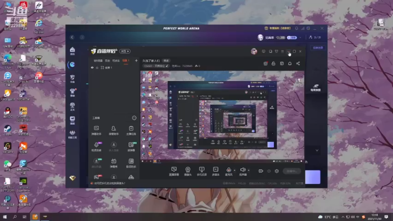Open streaming settings gear icon
393x221 pixels.
277,171
